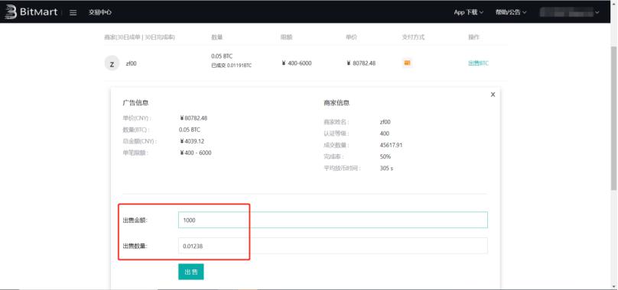618x290 pixels.
Task: Select the 认证等级 value 400
Action: point(384,134)
